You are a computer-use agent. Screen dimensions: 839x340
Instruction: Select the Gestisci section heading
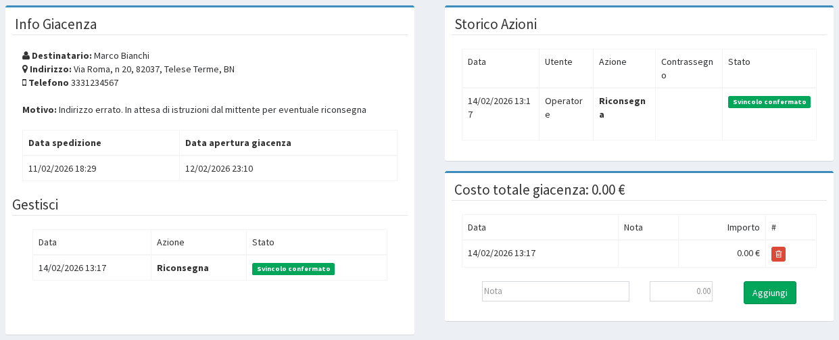[35, 205]
